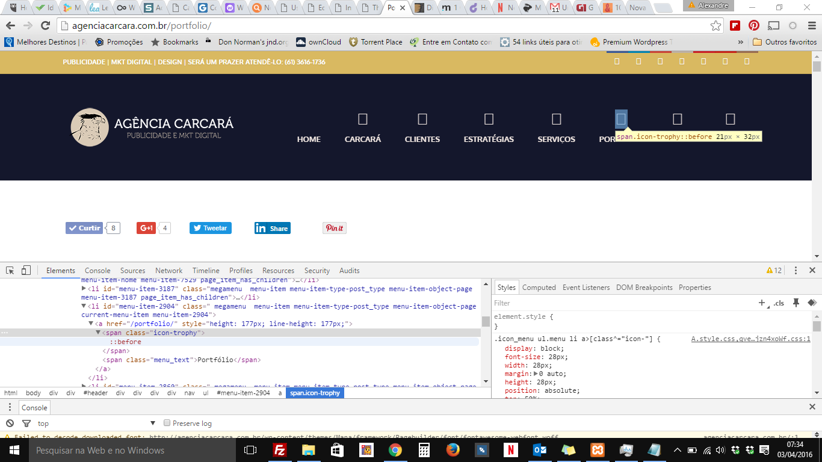Bookmark this page with the star icon
Screen dimensions: 822x462
point(715,26)
